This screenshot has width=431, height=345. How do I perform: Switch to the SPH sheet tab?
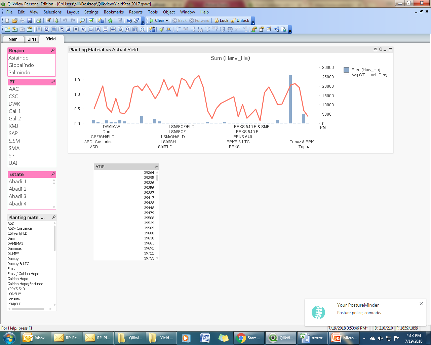32,39
